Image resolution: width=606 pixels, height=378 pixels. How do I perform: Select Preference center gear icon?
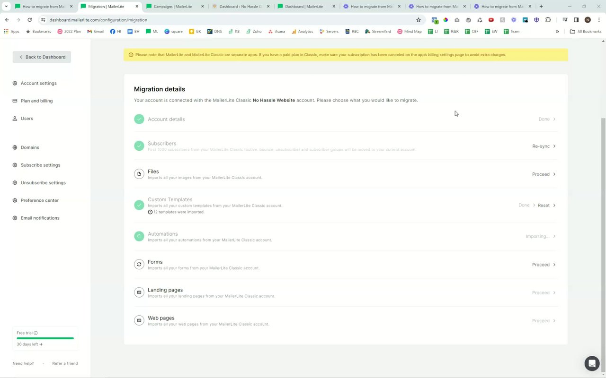click(x=15, y=200)
